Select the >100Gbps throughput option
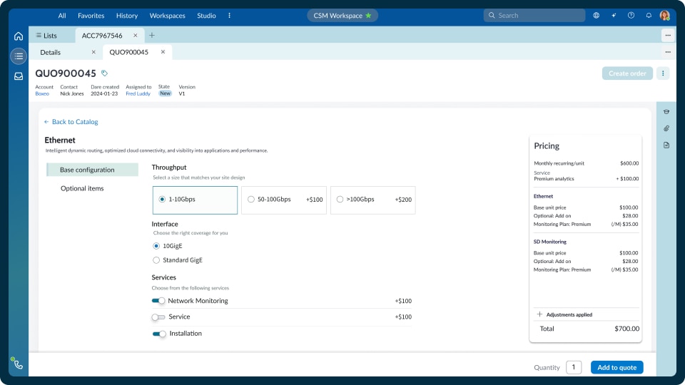The width and height of the screenshot is (685, 385). [x=373, y=200]
